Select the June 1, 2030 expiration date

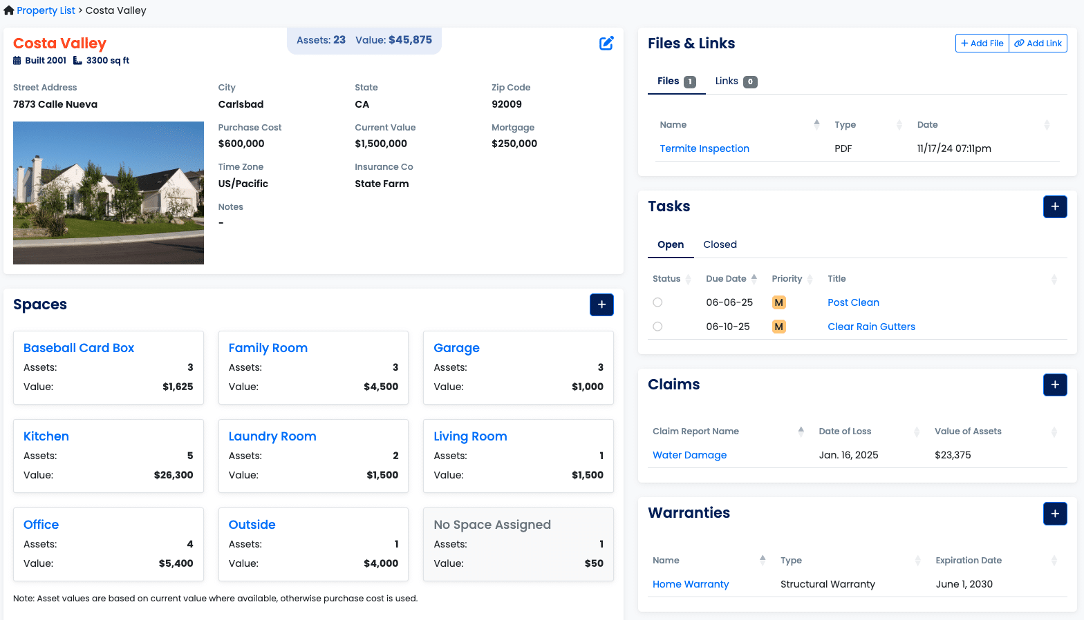coord(964,584)
